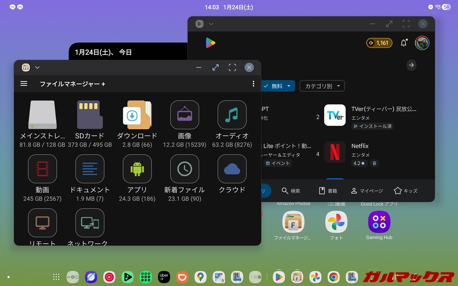Launch Chrome from the taskbar

click(x=333, y=277)
